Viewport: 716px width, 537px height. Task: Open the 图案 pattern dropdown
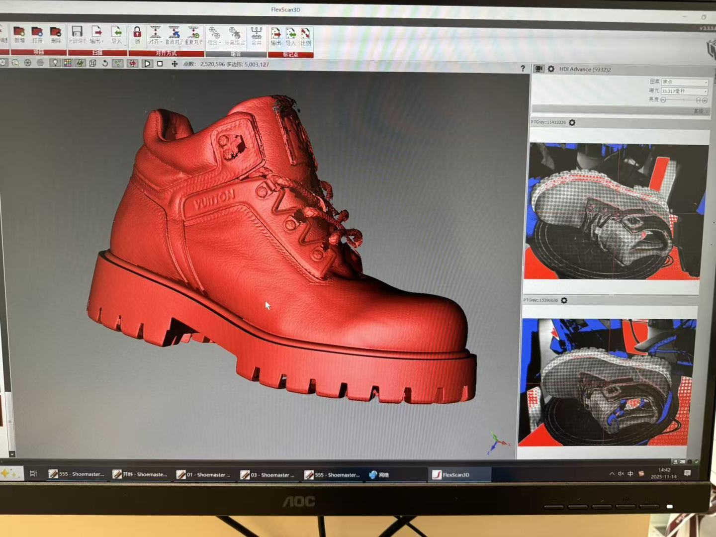pos(684,82)
